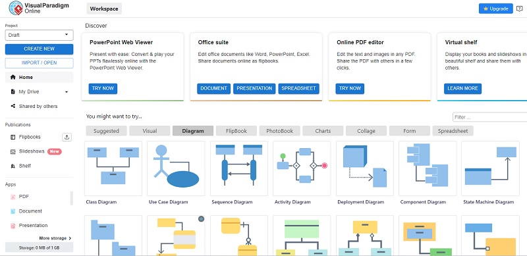Open the blue folders package diagram thumbnail
Image resolution: width=527 pixels, height=256 pixels.
coord(113,236)
